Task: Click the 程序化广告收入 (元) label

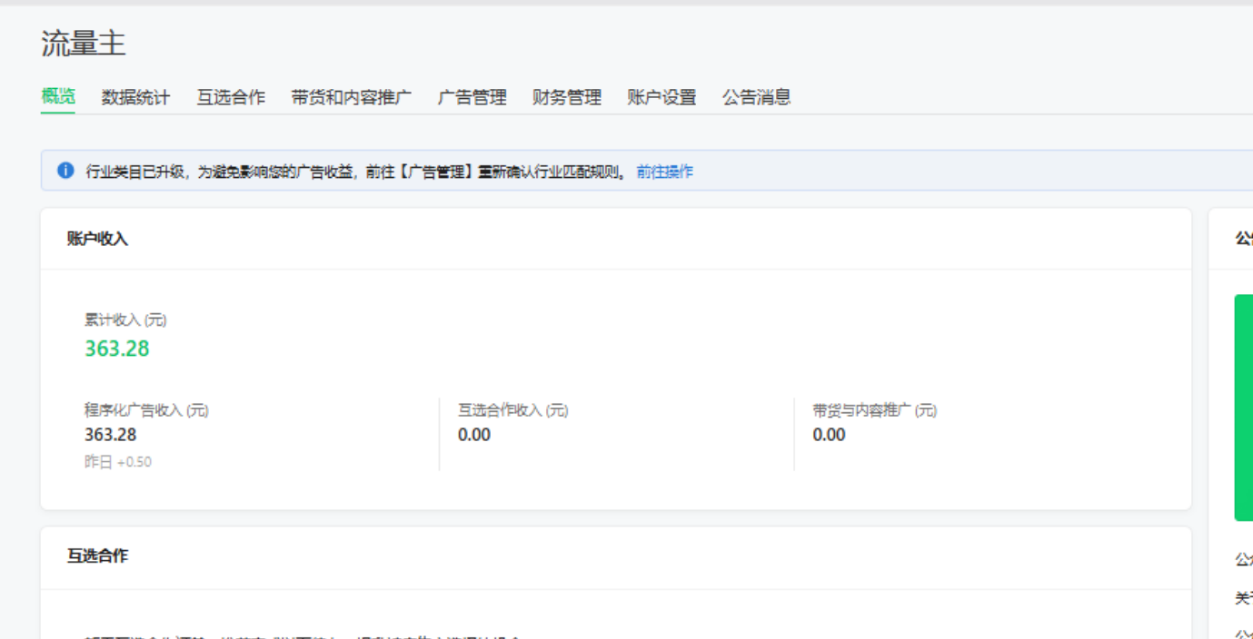Action: [147, 410]
